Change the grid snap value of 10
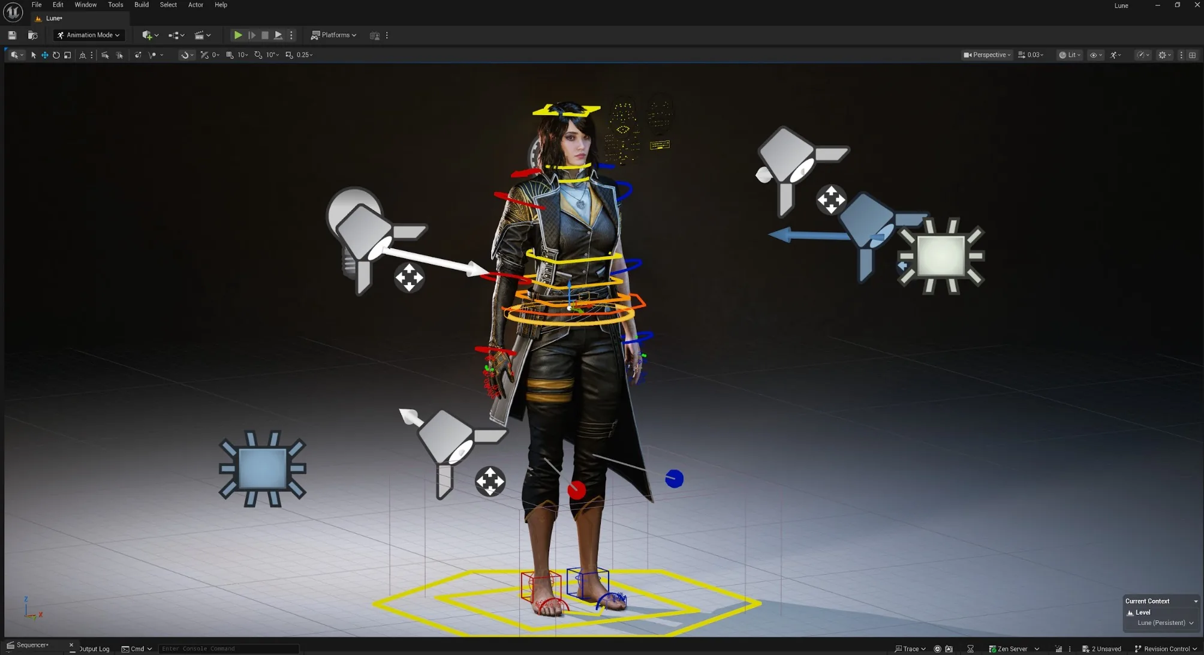Viewport: 1204px width, 655px height. (x=242, y=55)
